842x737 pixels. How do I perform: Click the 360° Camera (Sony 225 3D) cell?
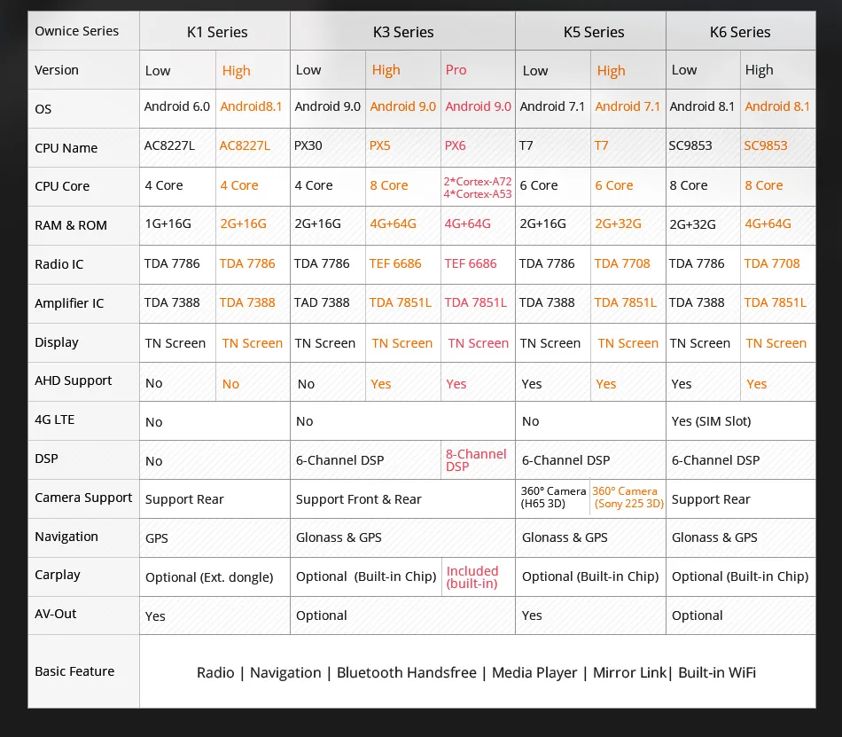[x=628, y=498]
